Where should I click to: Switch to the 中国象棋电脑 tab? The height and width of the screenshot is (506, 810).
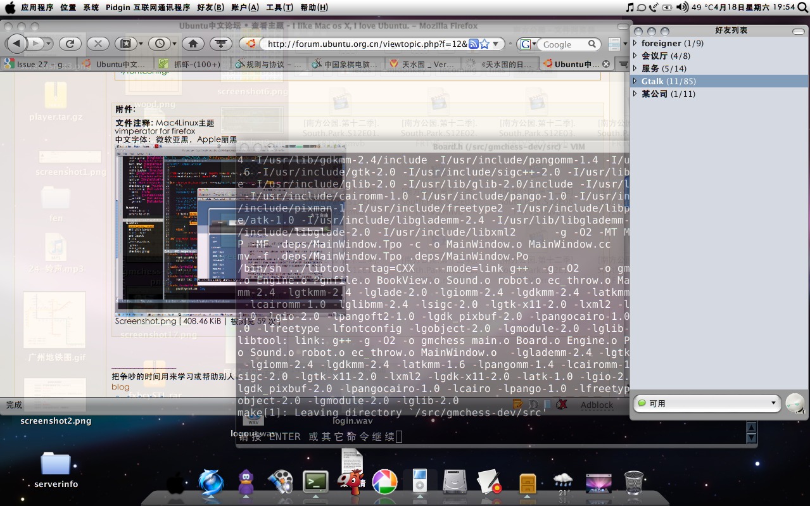pos(345,64)
